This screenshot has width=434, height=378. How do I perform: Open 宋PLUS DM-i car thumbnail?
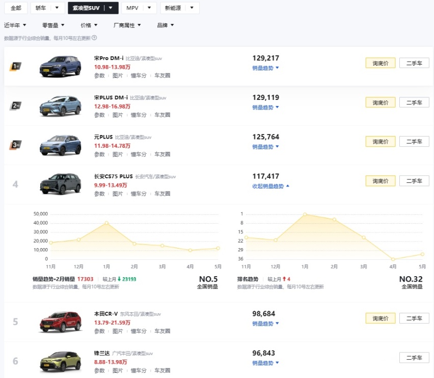[60, 106]
